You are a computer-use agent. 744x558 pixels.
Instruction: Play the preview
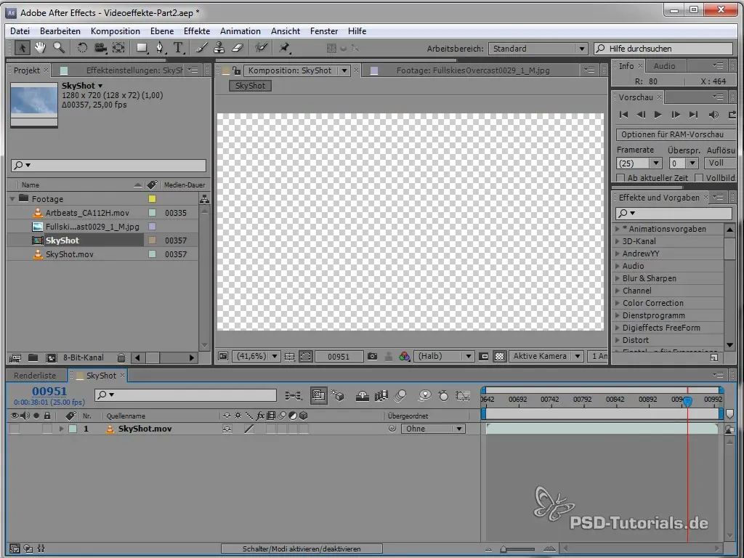tap(658, 114)
